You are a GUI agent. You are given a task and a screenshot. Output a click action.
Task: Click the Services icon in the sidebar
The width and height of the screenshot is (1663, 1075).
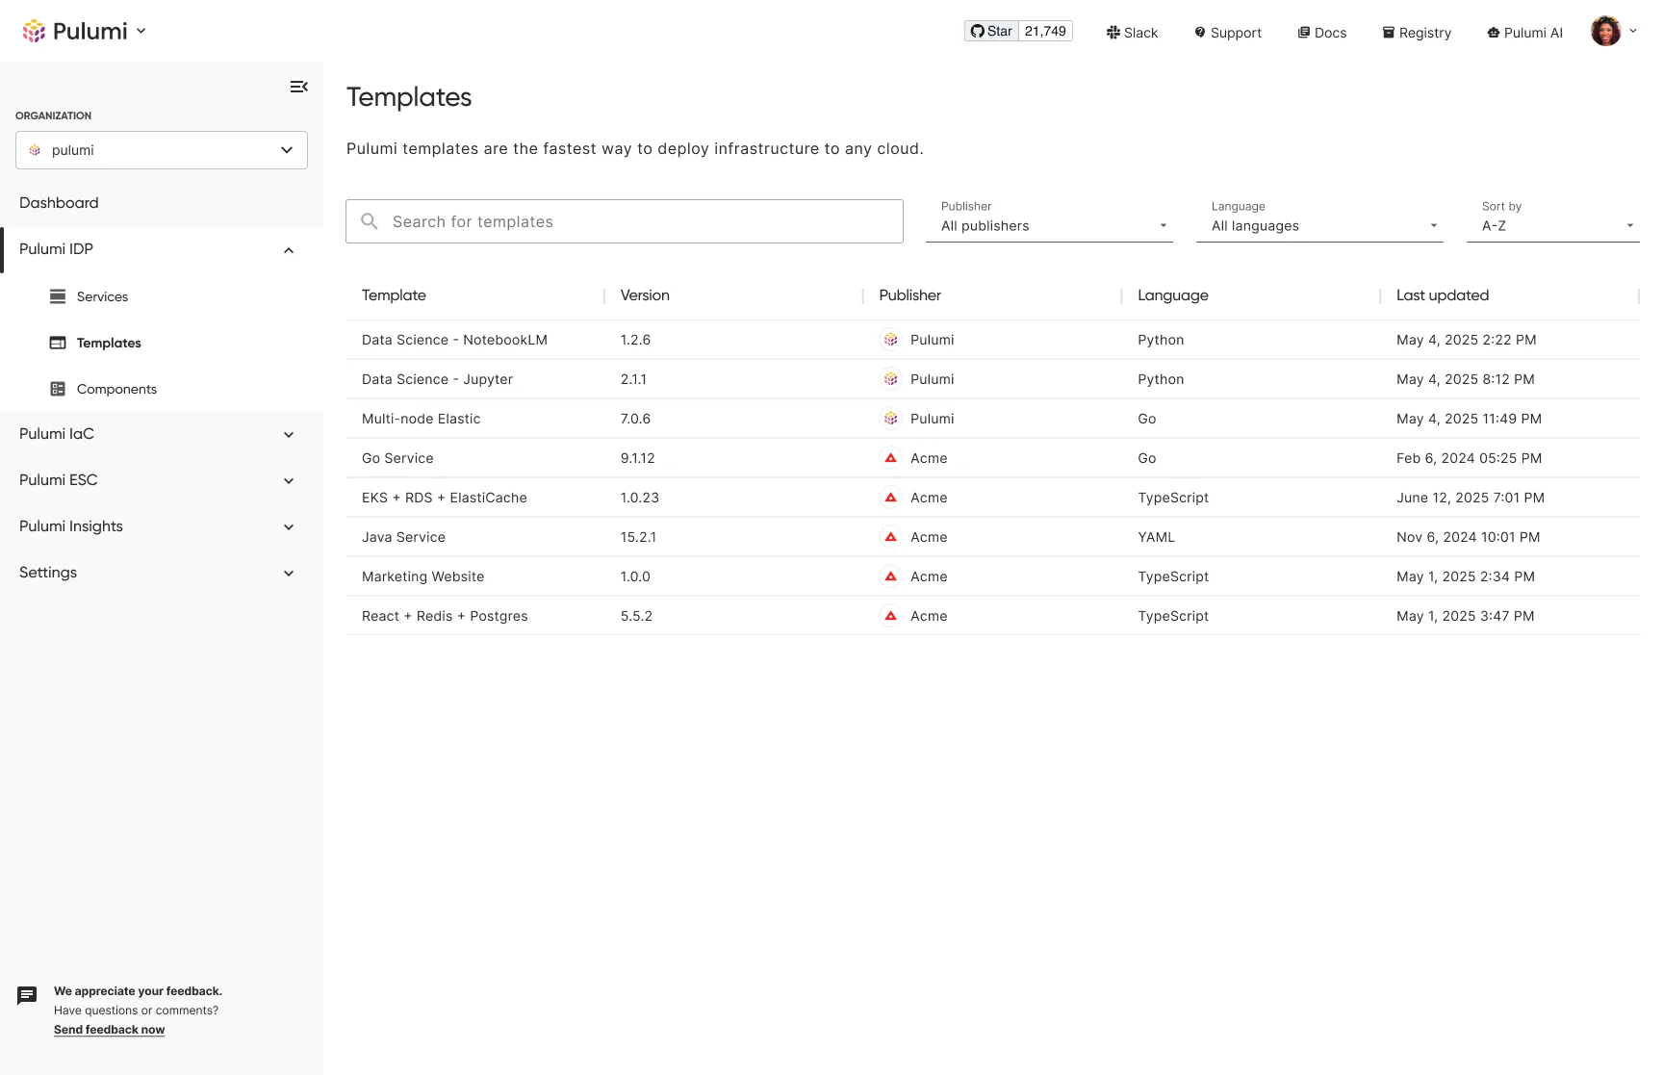tap(58, 296)
